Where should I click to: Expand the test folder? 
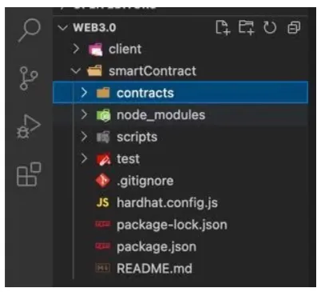pyautogui.click(x=180, y=159)
